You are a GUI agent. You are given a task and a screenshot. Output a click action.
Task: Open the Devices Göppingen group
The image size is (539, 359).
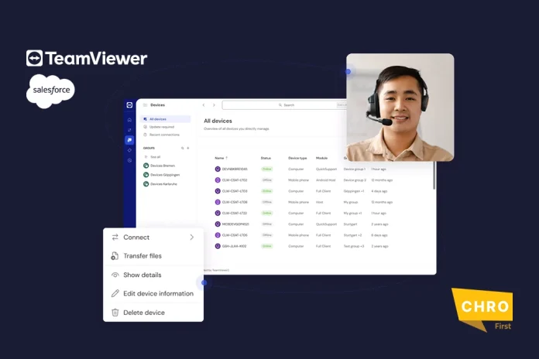(x=165, y=175)
